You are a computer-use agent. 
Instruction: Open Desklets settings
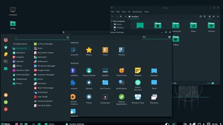coord(138,72)
